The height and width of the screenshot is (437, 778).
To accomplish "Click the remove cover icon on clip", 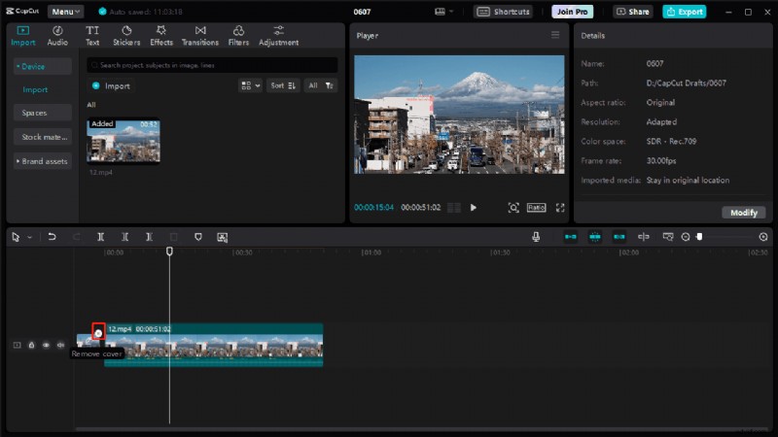I will coord(98,332).
